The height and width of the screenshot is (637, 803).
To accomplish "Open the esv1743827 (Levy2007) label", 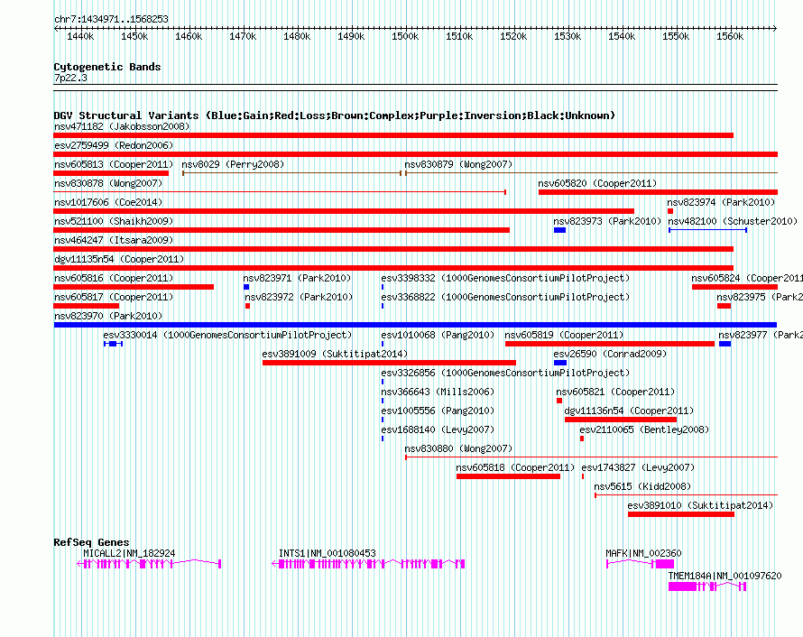I will pyautogui.click(x=638, y=467).
